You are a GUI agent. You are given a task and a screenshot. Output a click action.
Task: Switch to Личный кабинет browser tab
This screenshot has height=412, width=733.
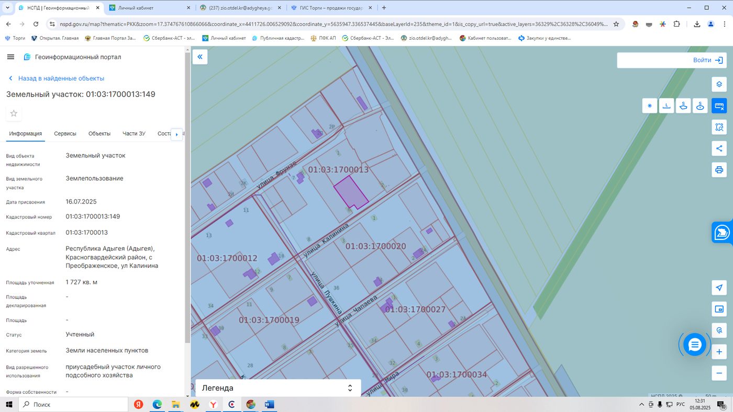[149, 8]
